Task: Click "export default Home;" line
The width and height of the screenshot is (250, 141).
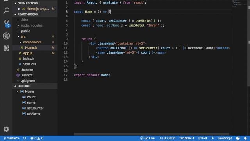Action: point(92,75)
